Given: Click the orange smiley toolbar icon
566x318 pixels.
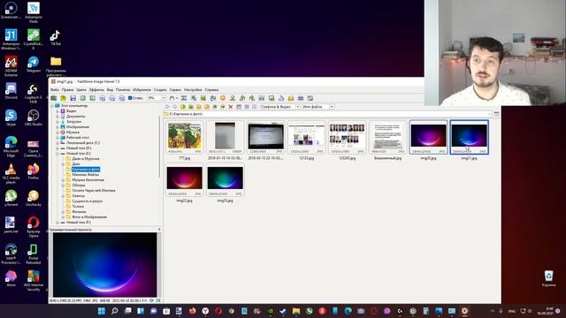Looking at the screenshot, I should pos(223,98).
